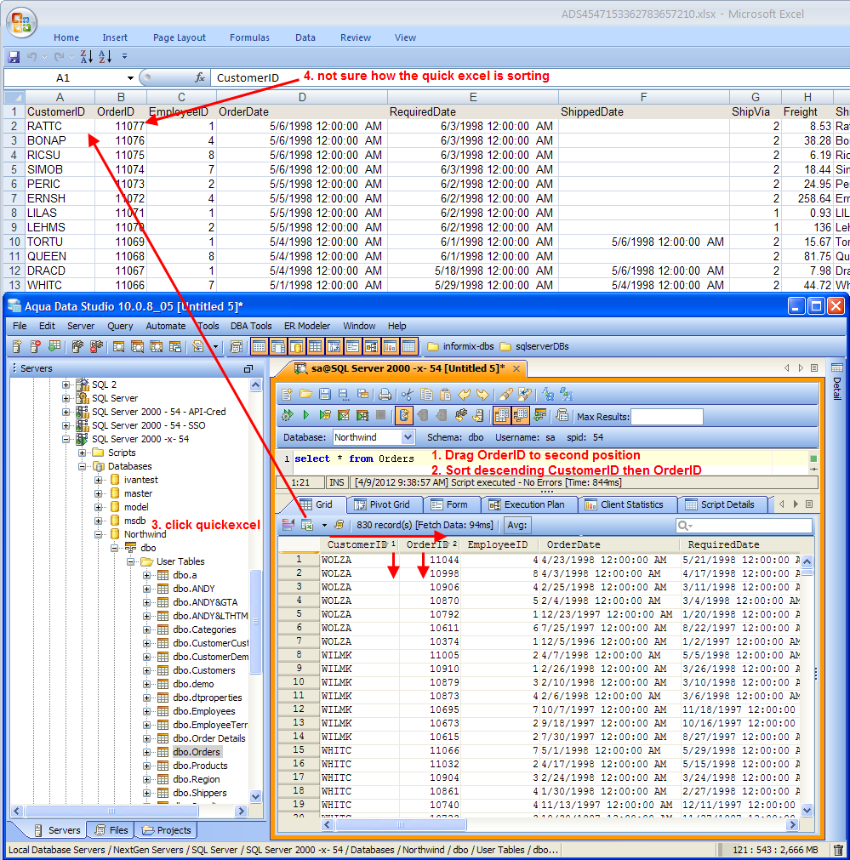Undo last edit in query editor

tap(465, 395)
